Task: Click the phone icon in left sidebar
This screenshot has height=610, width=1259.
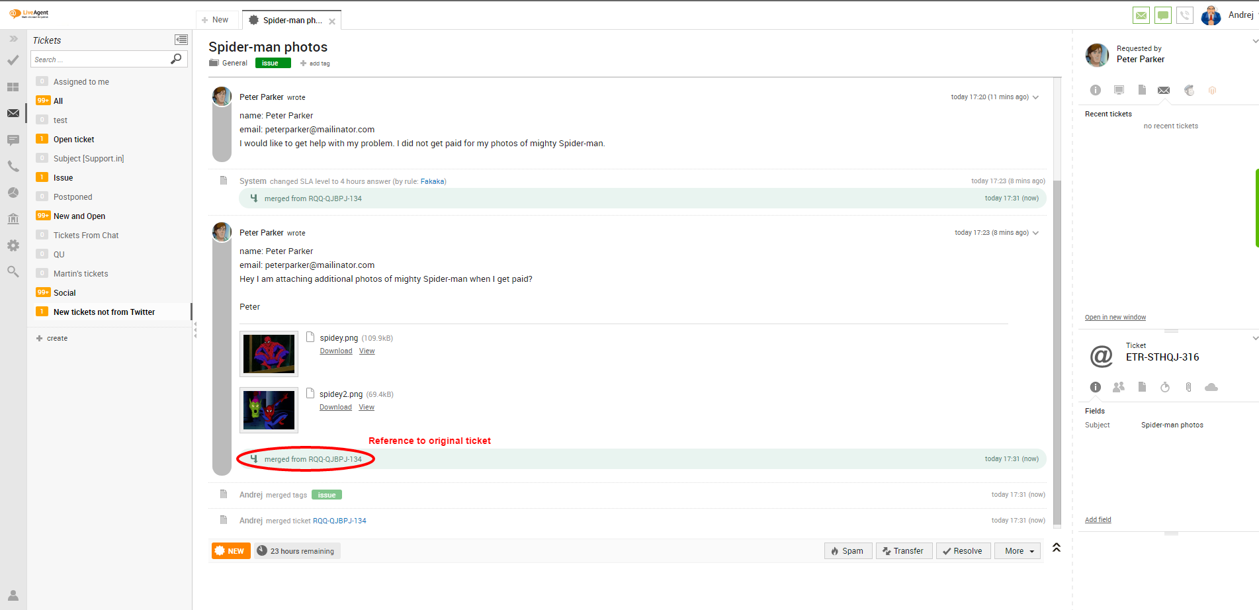Action: (x=13, y=166)
